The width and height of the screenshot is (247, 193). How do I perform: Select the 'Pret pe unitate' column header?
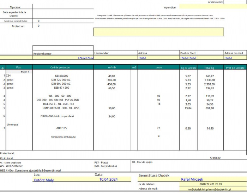[x=235, y=67]
